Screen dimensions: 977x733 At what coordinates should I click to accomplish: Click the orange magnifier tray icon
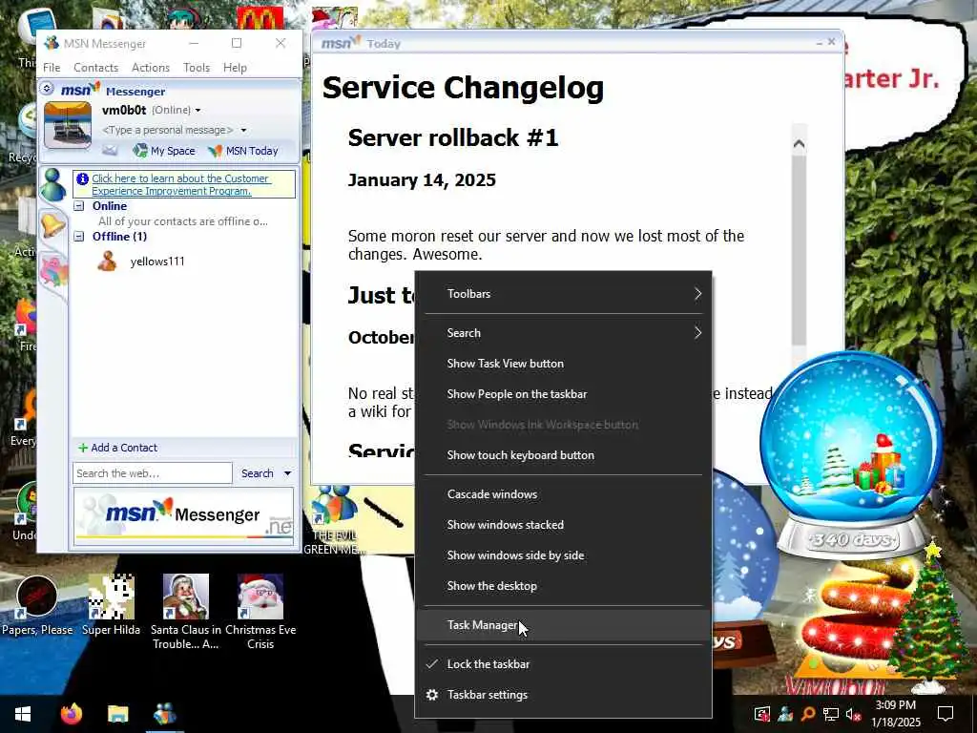(807, 714)
